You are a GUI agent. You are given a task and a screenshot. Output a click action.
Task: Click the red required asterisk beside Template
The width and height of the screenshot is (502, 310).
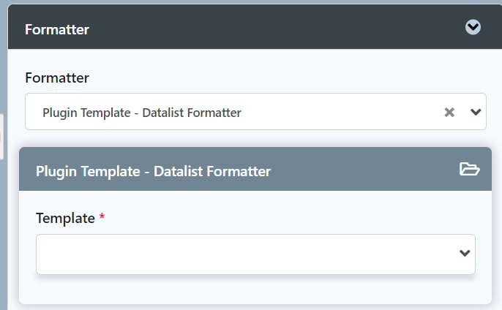pyautogui.click(x=102, y=218)
